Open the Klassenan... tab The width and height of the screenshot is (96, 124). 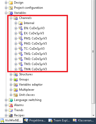point(83,120)
